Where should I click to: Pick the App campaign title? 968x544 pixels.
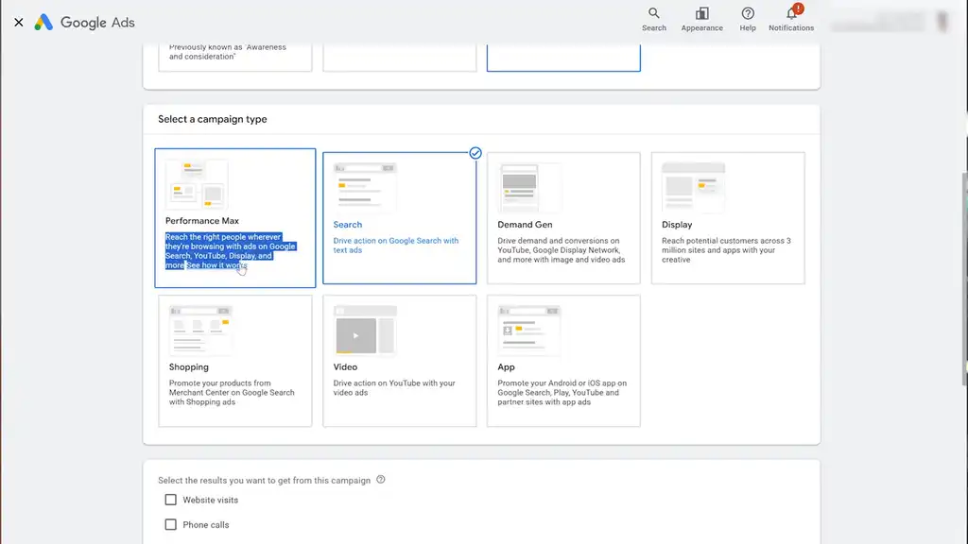[507, 367]
